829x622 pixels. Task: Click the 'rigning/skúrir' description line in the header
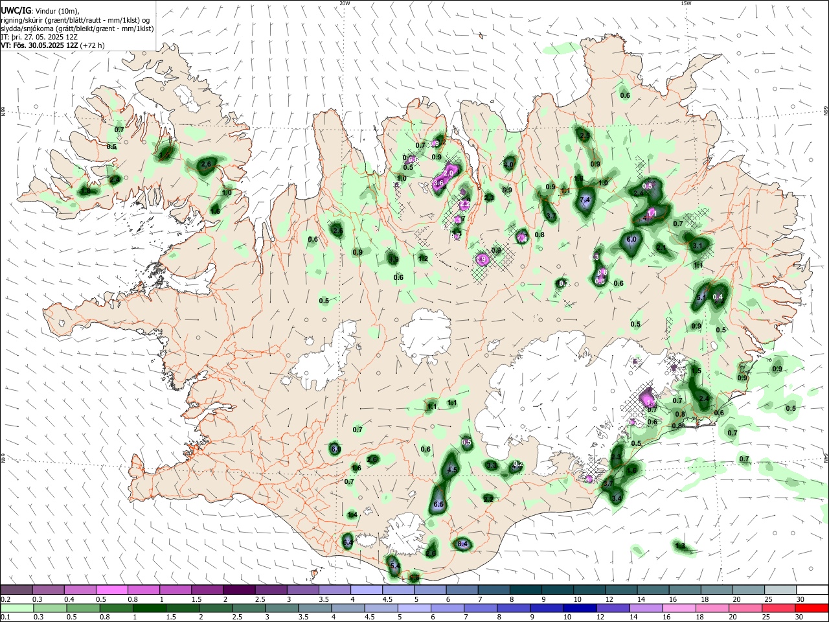[75, 19]
